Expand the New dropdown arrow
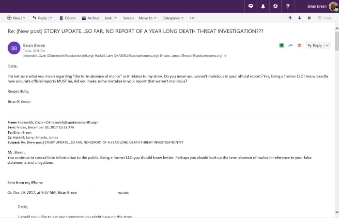This screenshot has width=339, height=218. pyautogui.click(x=24, y=18)
